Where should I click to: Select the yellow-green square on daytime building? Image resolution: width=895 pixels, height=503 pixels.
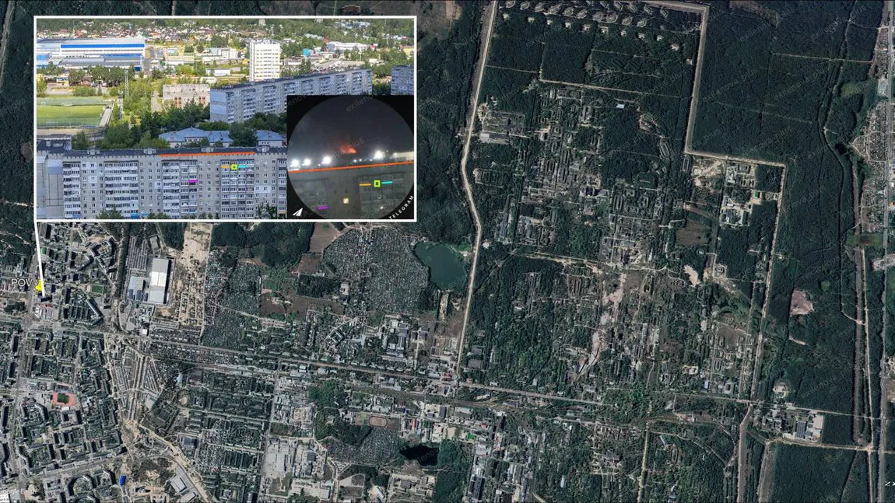(x=234, y=166)
